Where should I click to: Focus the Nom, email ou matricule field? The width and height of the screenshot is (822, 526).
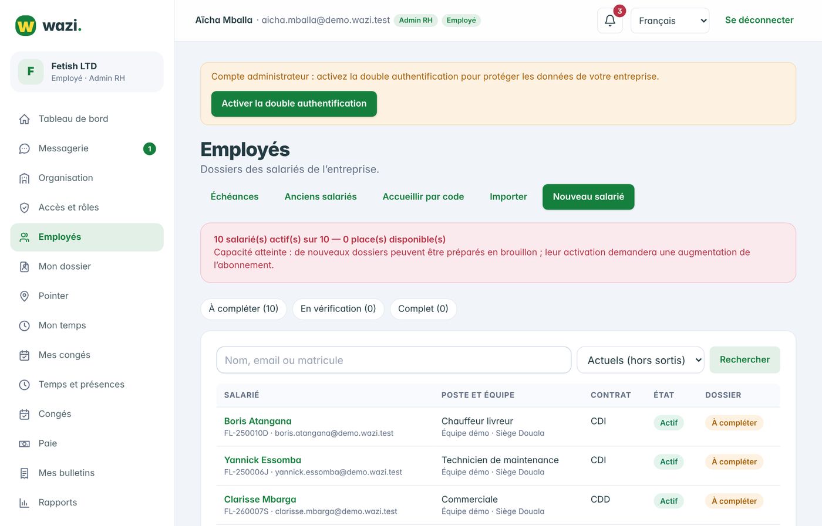pyautogui.click(x=394, y=360)
